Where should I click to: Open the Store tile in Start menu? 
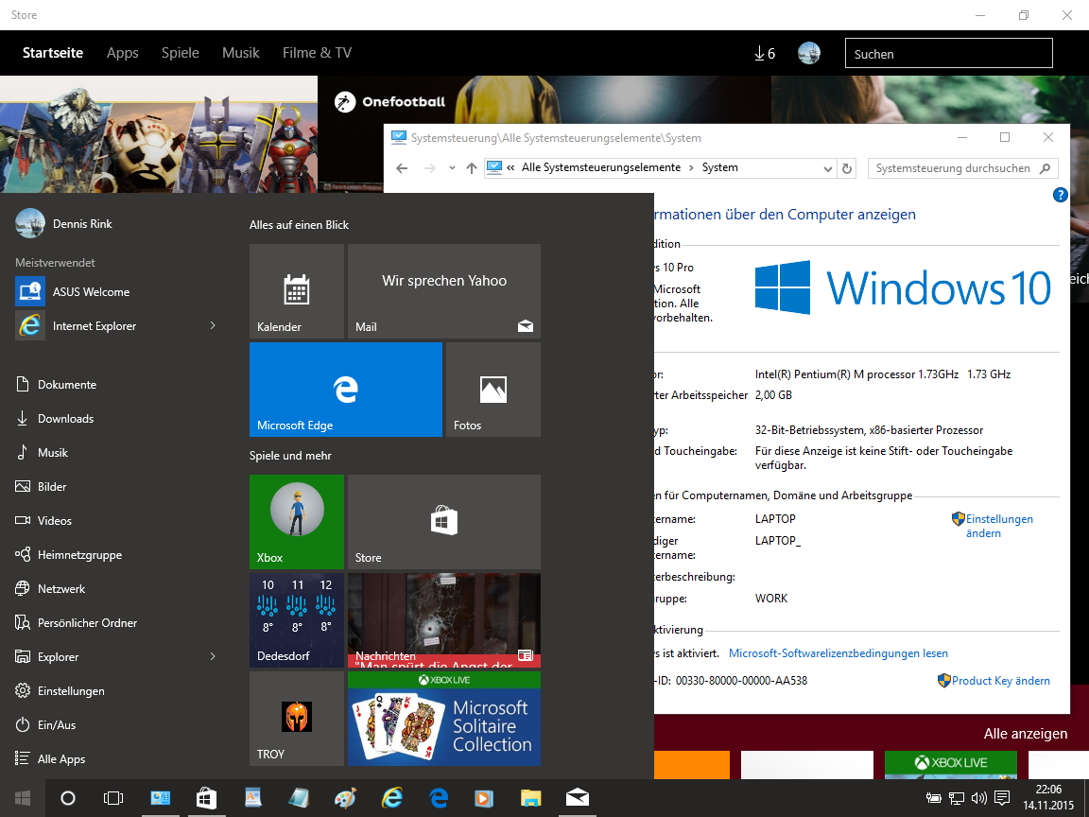(x=443, y=522)
